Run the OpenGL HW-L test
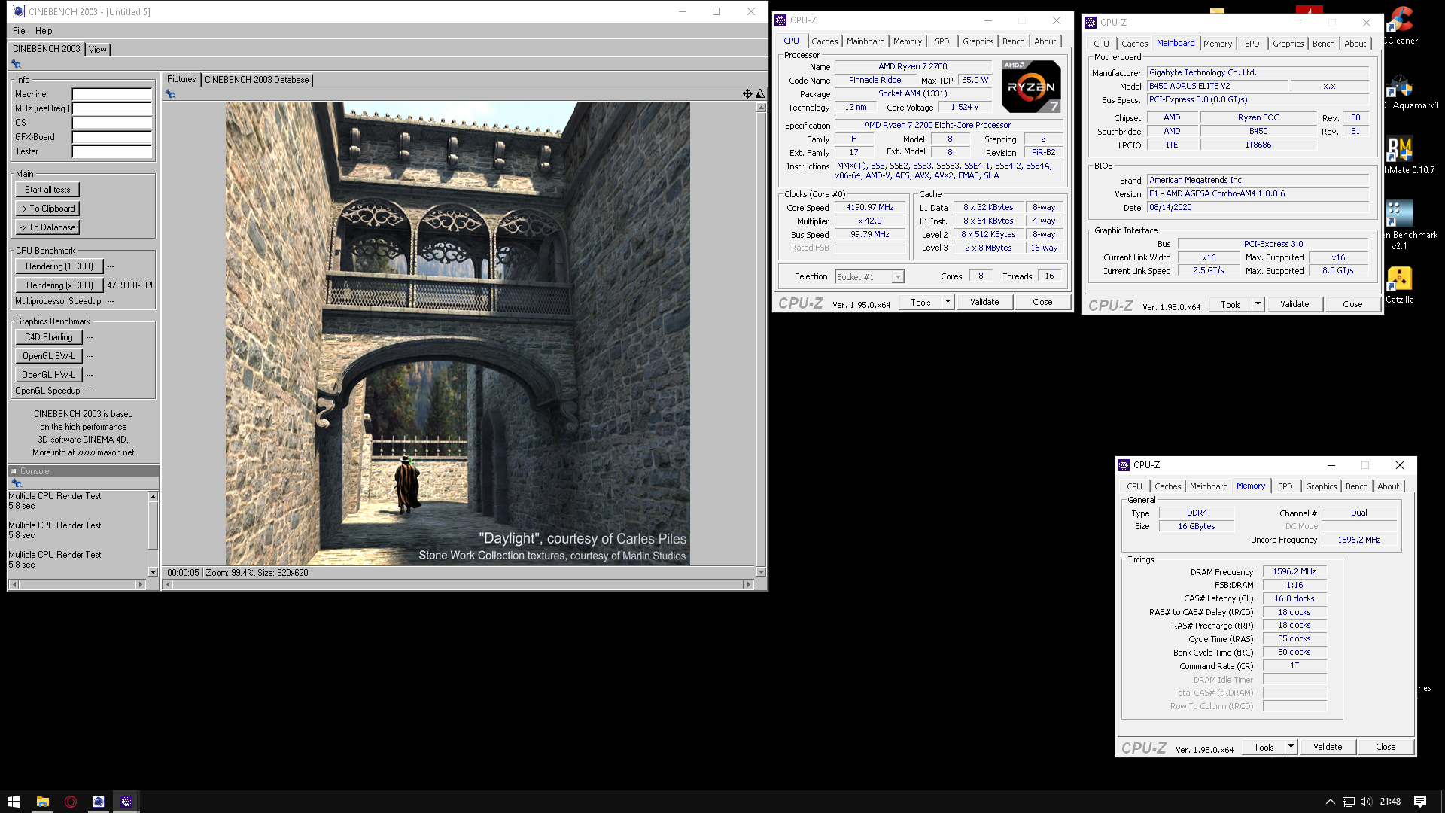Image resolution: width=1445 pixels, height=813 pixels. [x=49, y=375]
